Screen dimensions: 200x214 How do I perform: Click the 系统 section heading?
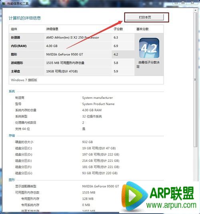[x=12, y=91]
